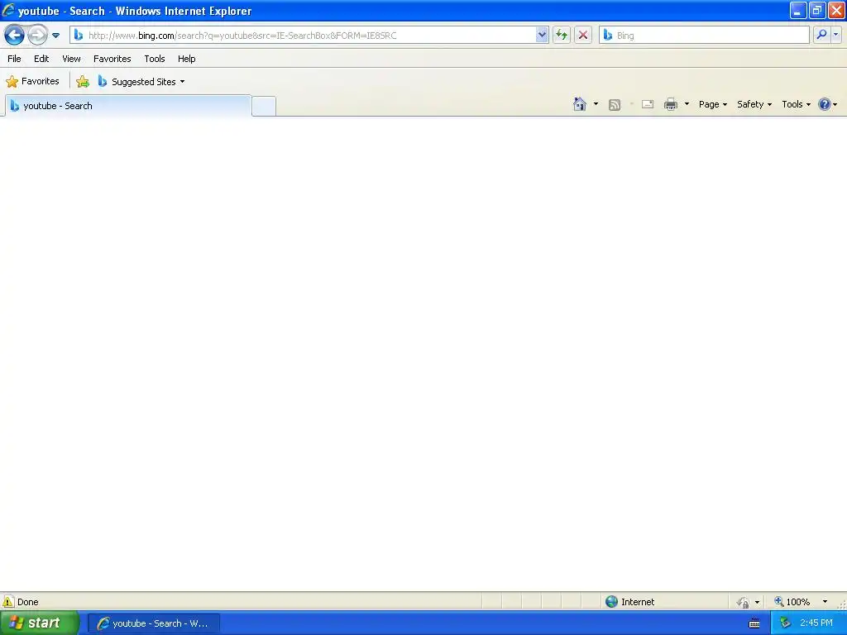
Task: Click the on-screen keyboard tray icon
Action: point(754,623)
